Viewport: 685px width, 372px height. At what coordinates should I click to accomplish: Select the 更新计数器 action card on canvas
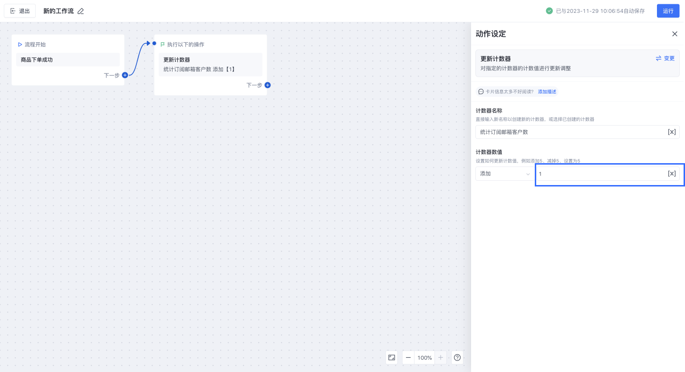(211, 65)
